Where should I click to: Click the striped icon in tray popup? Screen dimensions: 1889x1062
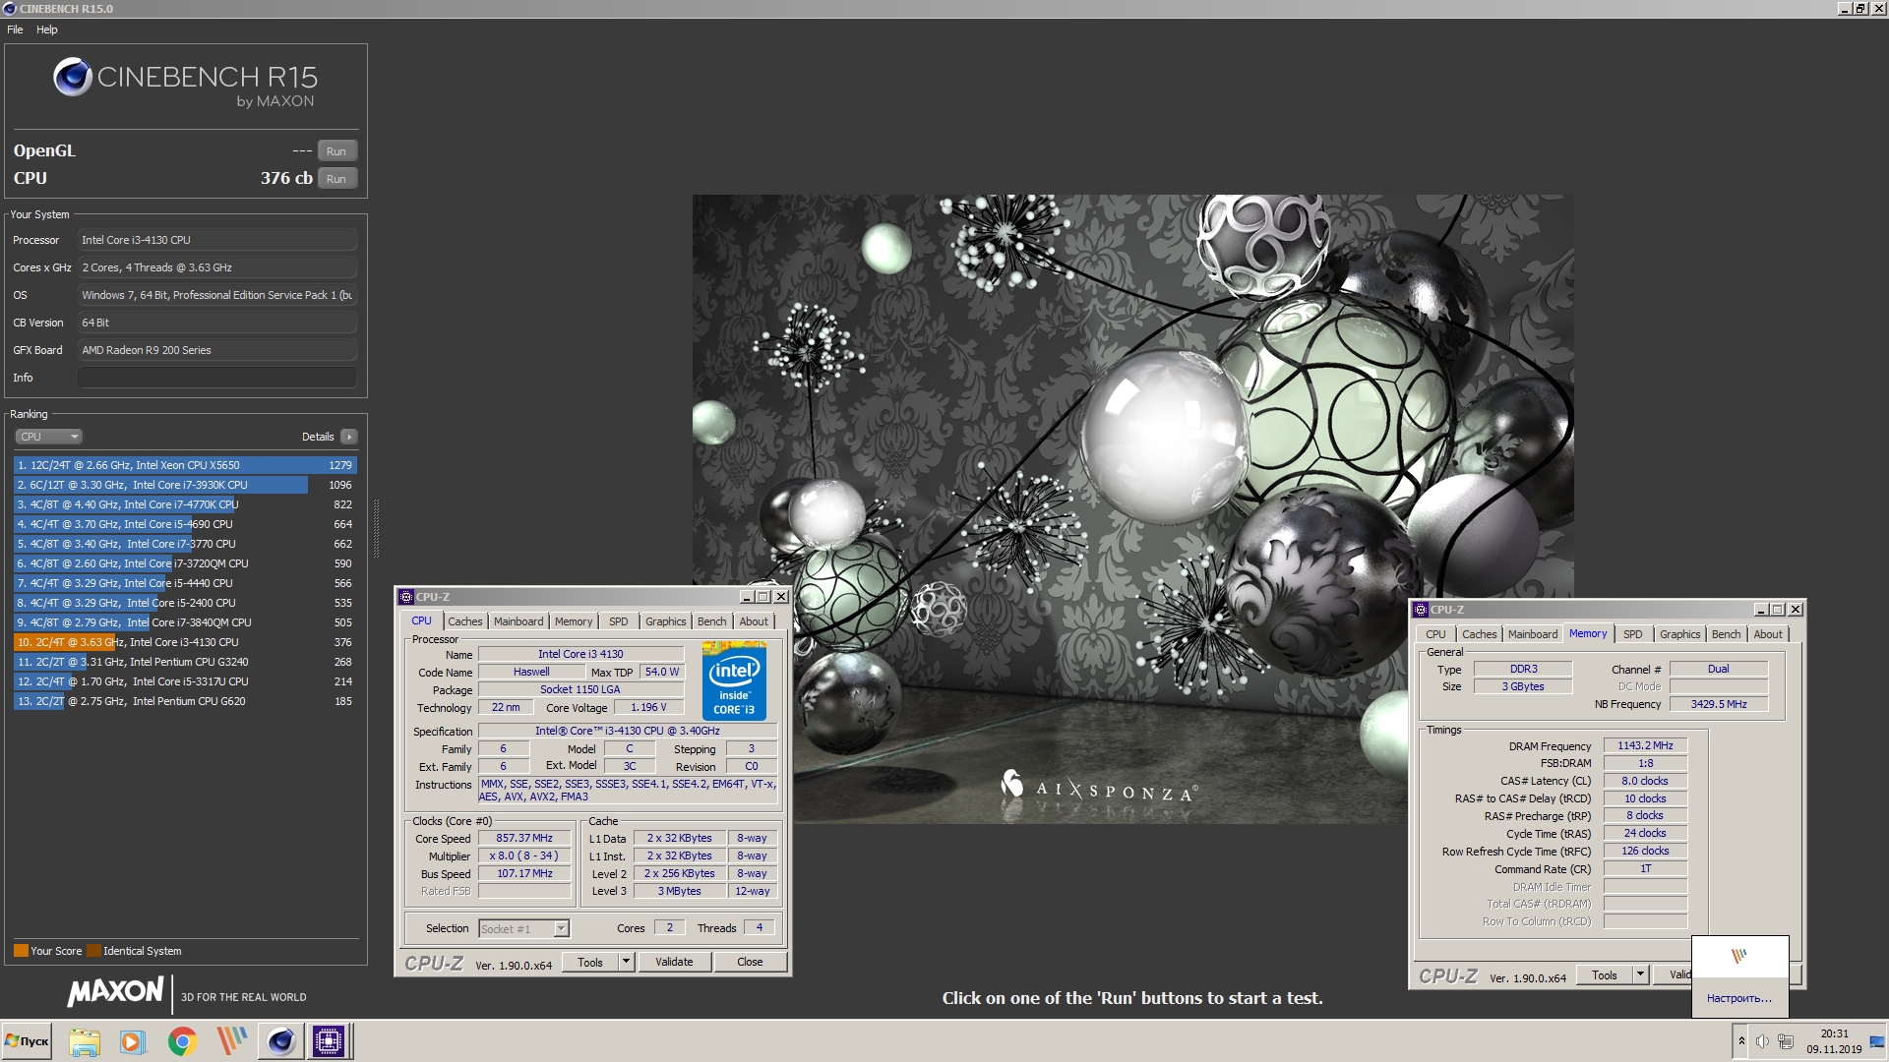tap(1739, 956)
